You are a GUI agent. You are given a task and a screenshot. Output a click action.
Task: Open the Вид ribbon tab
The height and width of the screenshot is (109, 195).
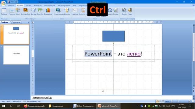tap(74, 5)
